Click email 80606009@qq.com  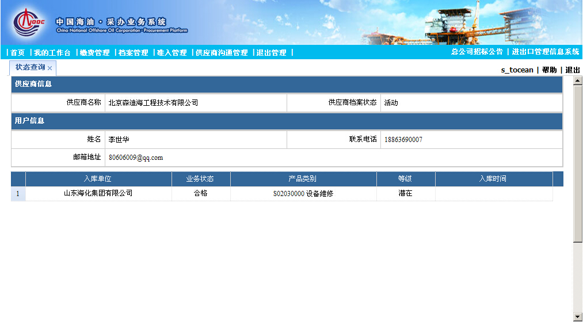(136, 158)
